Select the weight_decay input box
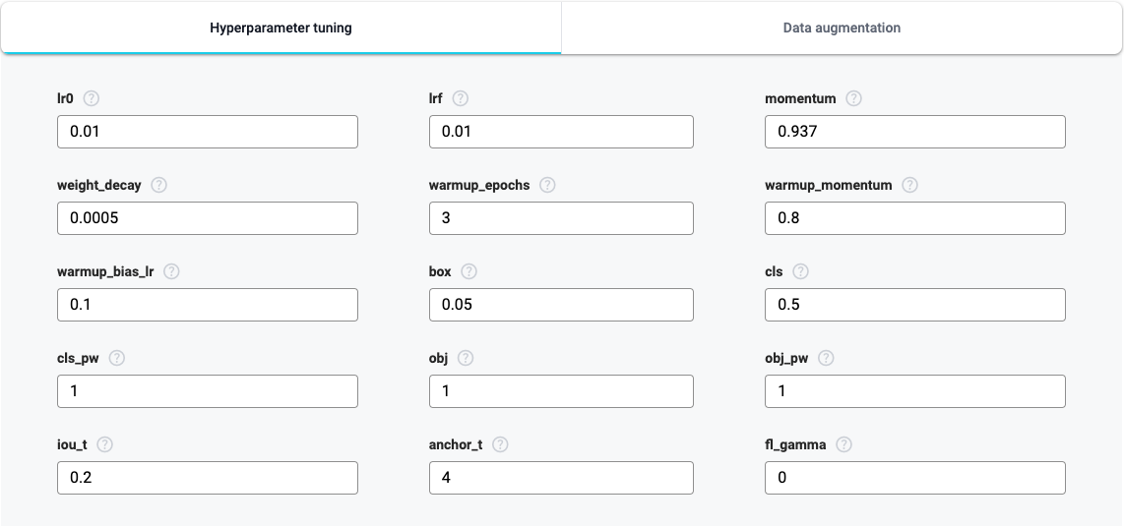 click(207, 218)
